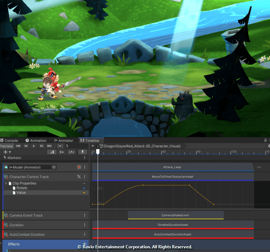Jump to the start of the timeline
The height and width of the screenshot is (252, 270).
17,146
